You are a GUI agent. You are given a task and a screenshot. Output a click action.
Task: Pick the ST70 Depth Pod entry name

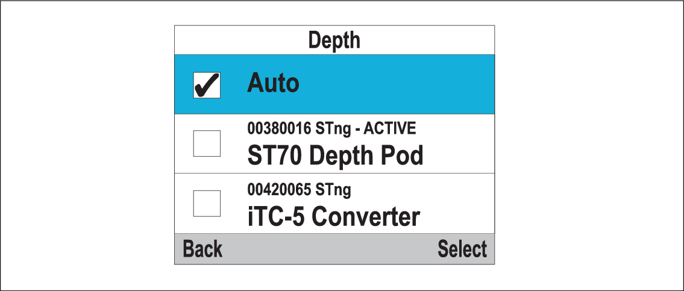(335, 156)
